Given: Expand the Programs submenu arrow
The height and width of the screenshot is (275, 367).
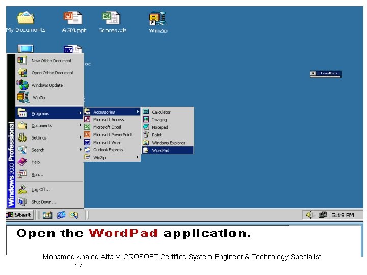Looking at the screenshot, I should (81, 113).
